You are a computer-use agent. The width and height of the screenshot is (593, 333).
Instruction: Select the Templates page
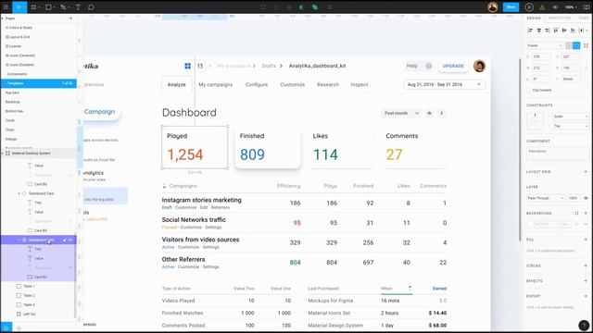click(x=39, y=83)
